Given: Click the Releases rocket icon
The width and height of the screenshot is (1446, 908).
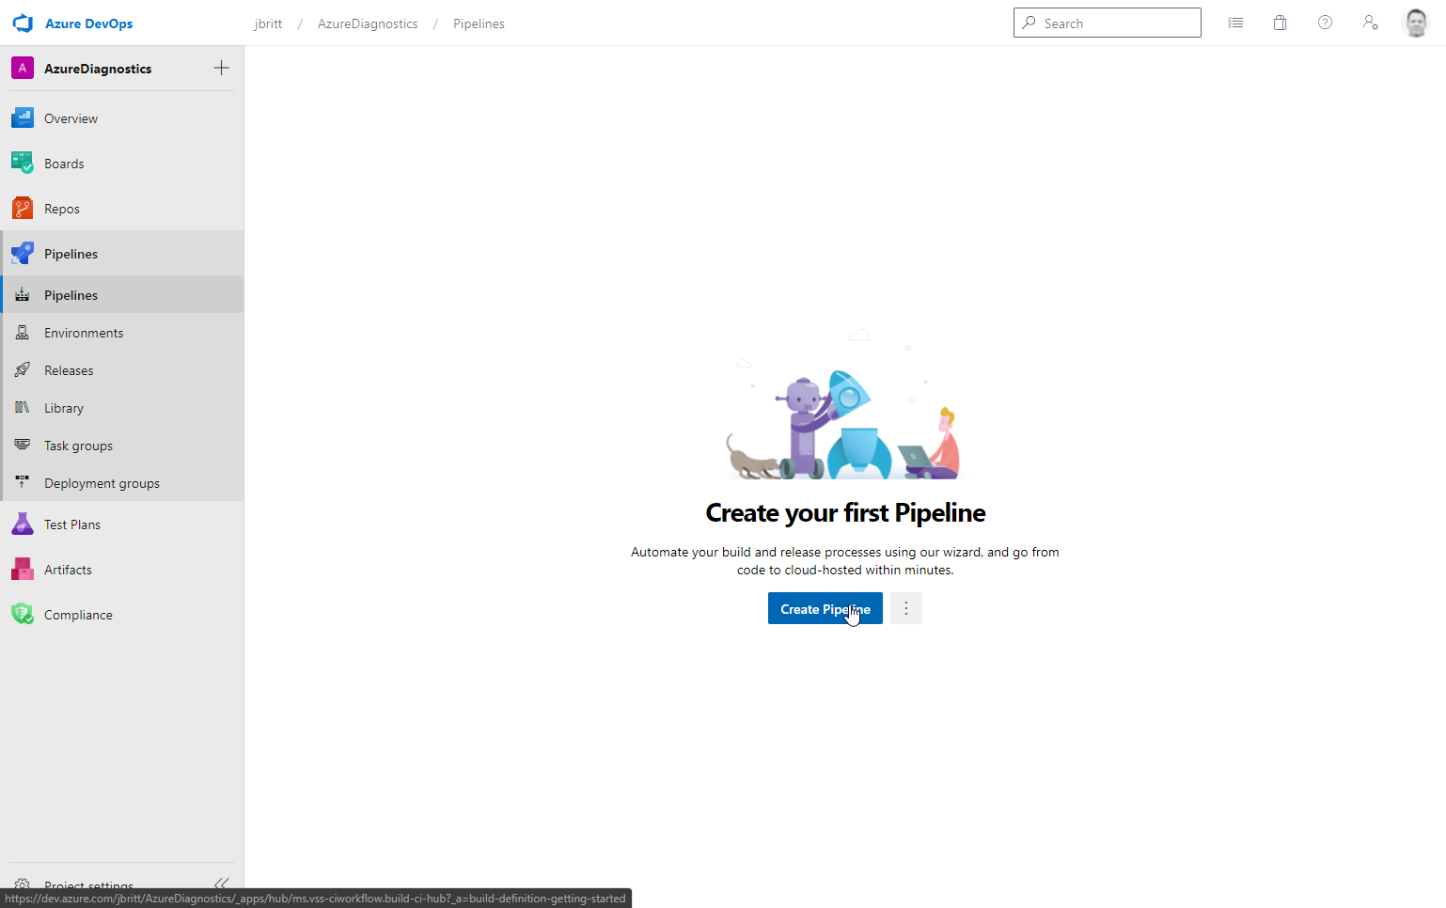Looking at the screenshot, I should coord(23,369).
